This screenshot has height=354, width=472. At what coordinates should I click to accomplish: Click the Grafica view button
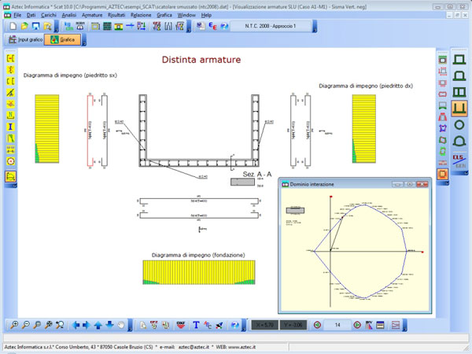pos(63,40)
